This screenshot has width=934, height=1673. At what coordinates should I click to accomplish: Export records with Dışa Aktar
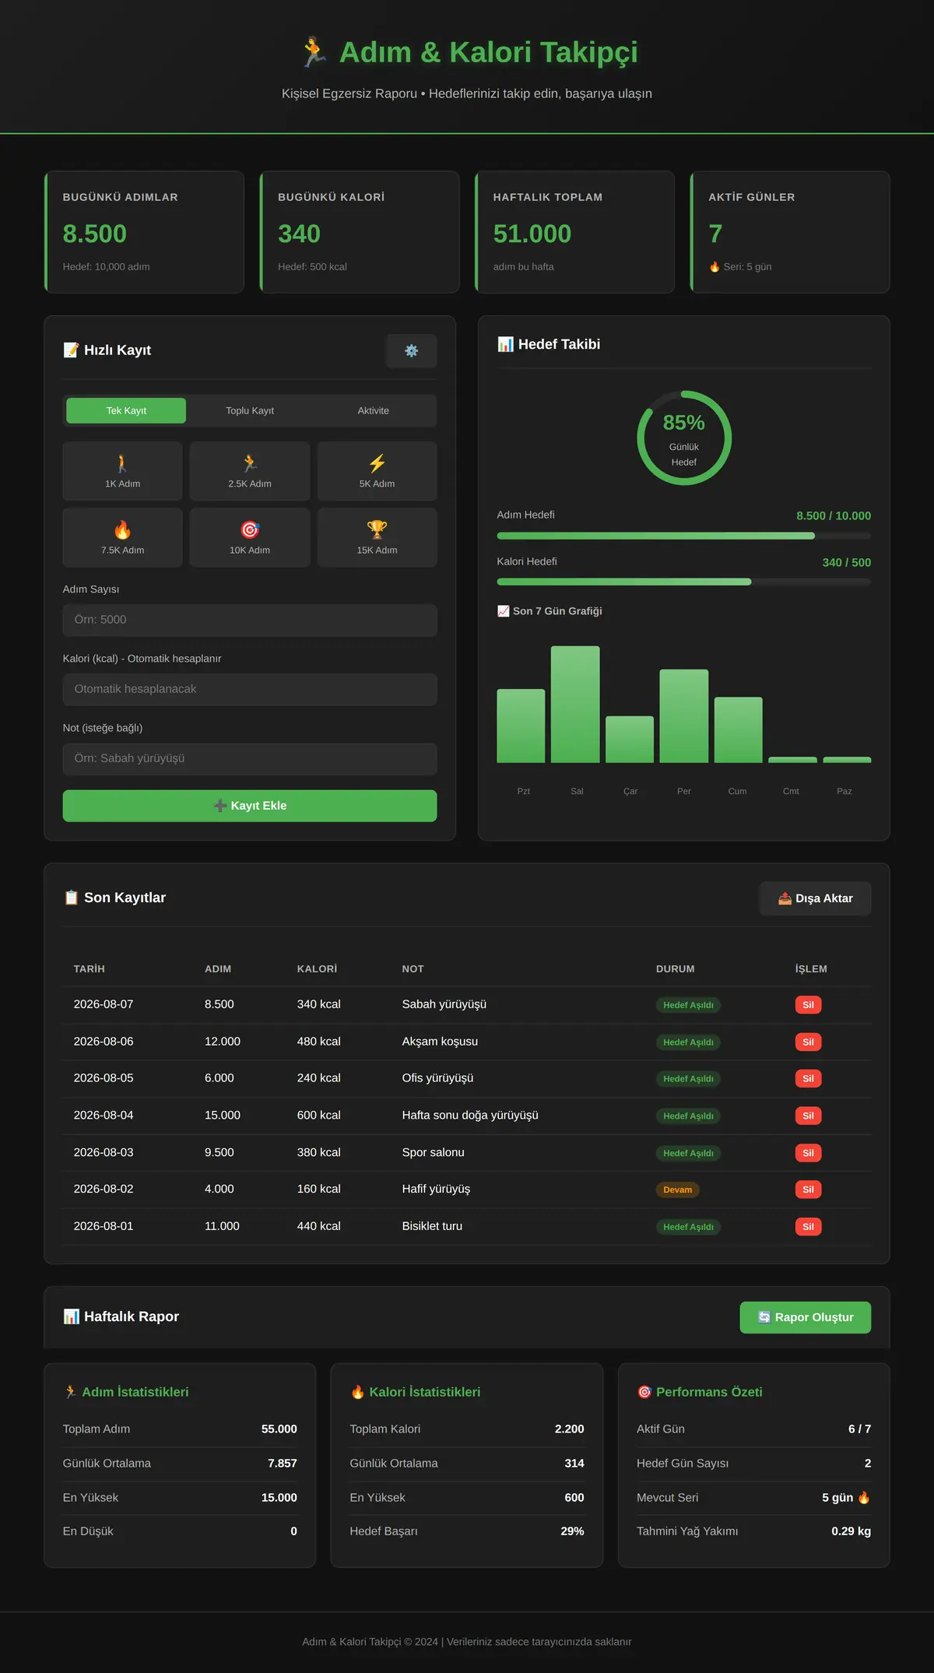tap(815, 898)
